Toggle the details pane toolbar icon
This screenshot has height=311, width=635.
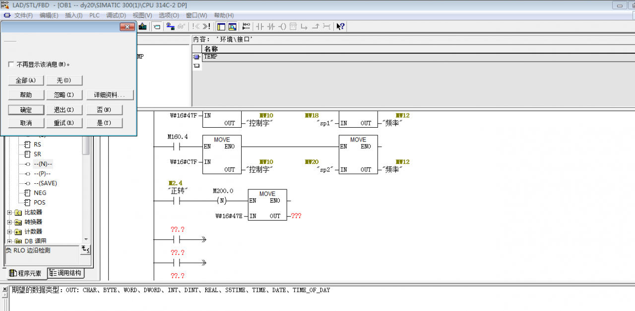[x=232, y=26]
